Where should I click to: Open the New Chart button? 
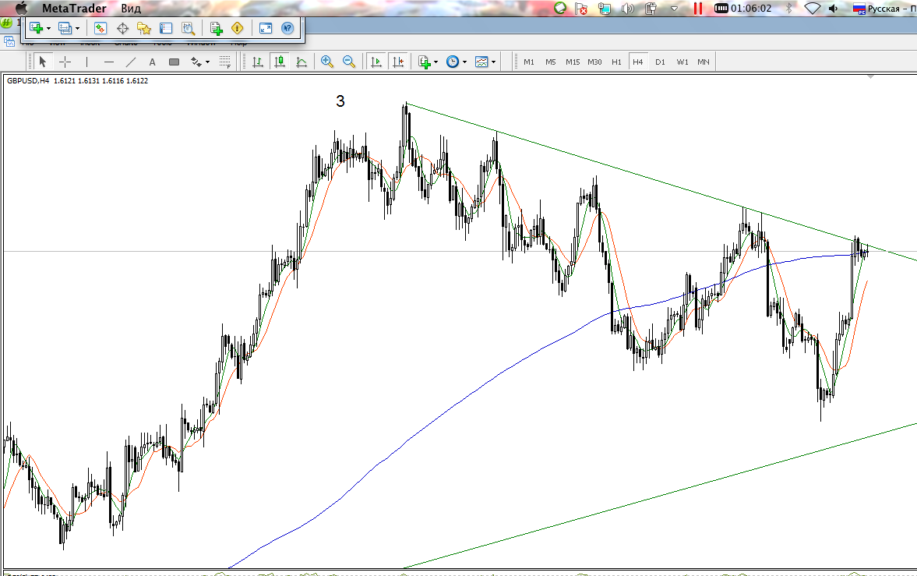(37, 28)
